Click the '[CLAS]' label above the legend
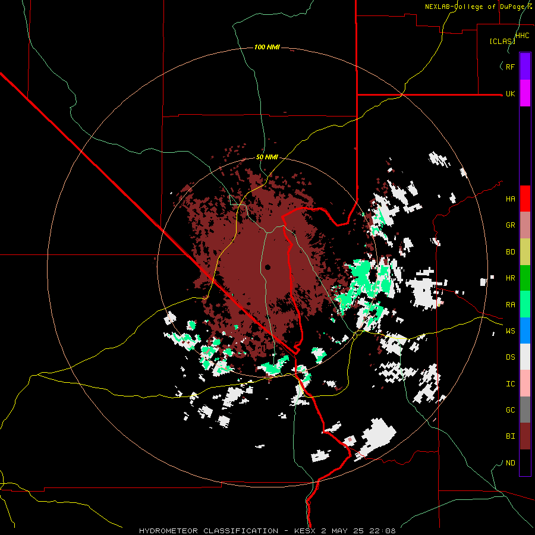The image size is (535, 535). click(502, 41)
